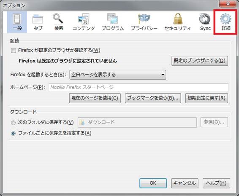Click 既定のブラウザにする button
This screenshot has height=196, width=239.
pyautogui.click(x=200, y=61)
